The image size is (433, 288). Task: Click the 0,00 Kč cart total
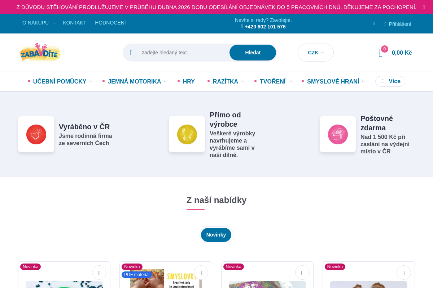point(402,53)
